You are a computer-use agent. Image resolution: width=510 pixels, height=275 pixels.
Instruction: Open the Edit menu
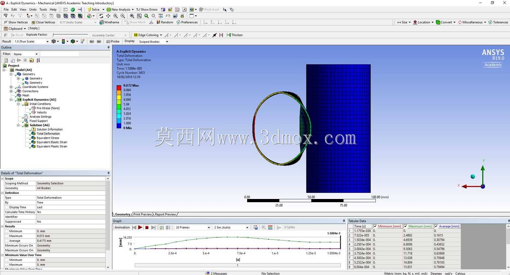click(x=14, y=10)
